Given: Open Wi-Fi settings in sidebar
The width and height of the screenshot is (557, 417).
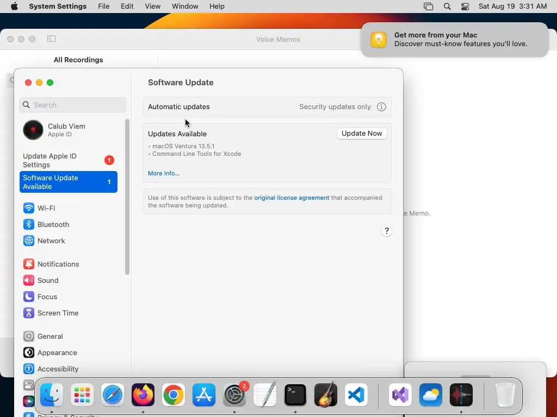Looking at the screenshot, I should point(68,208).
